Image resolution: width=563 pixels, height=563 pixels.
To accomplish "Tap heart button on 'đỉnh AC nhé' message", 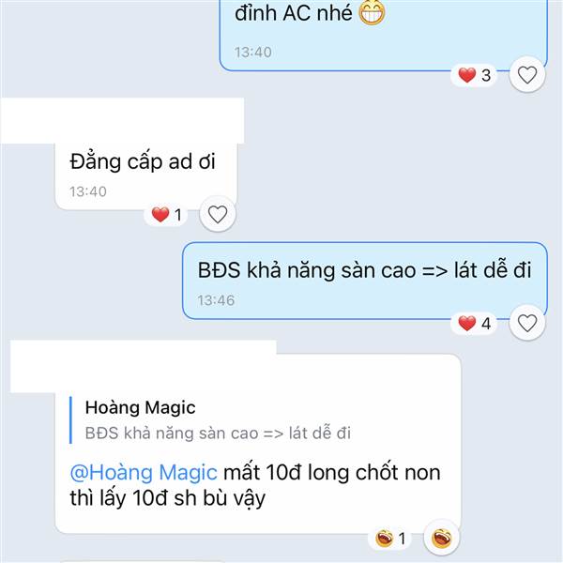I will click(527, 75).
